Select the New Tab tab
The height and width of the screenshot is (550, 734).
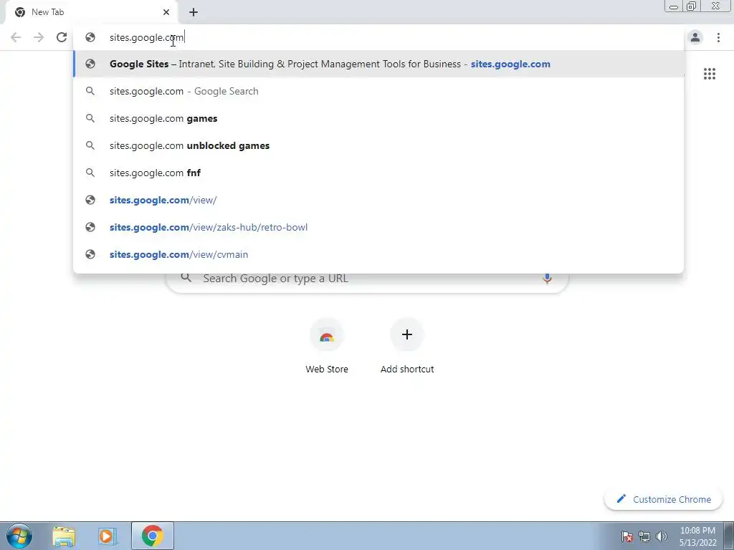(92, 12)
